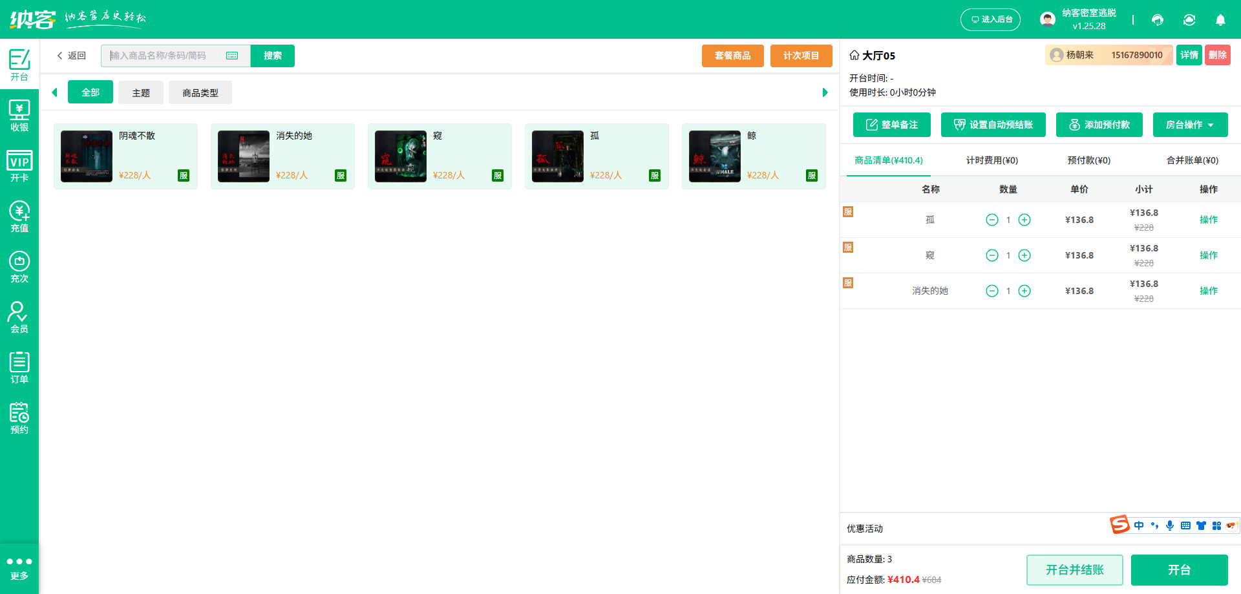This screenshot has width=1241, height=594.
Task: Select the 主题 category tab
Action: point(141,92)
